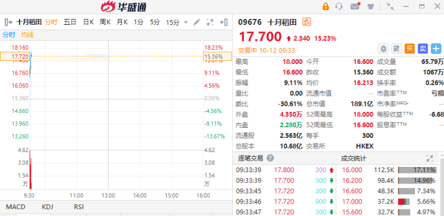Click the 总市值 value 189.1亿
444x216 pixels.
362,104
